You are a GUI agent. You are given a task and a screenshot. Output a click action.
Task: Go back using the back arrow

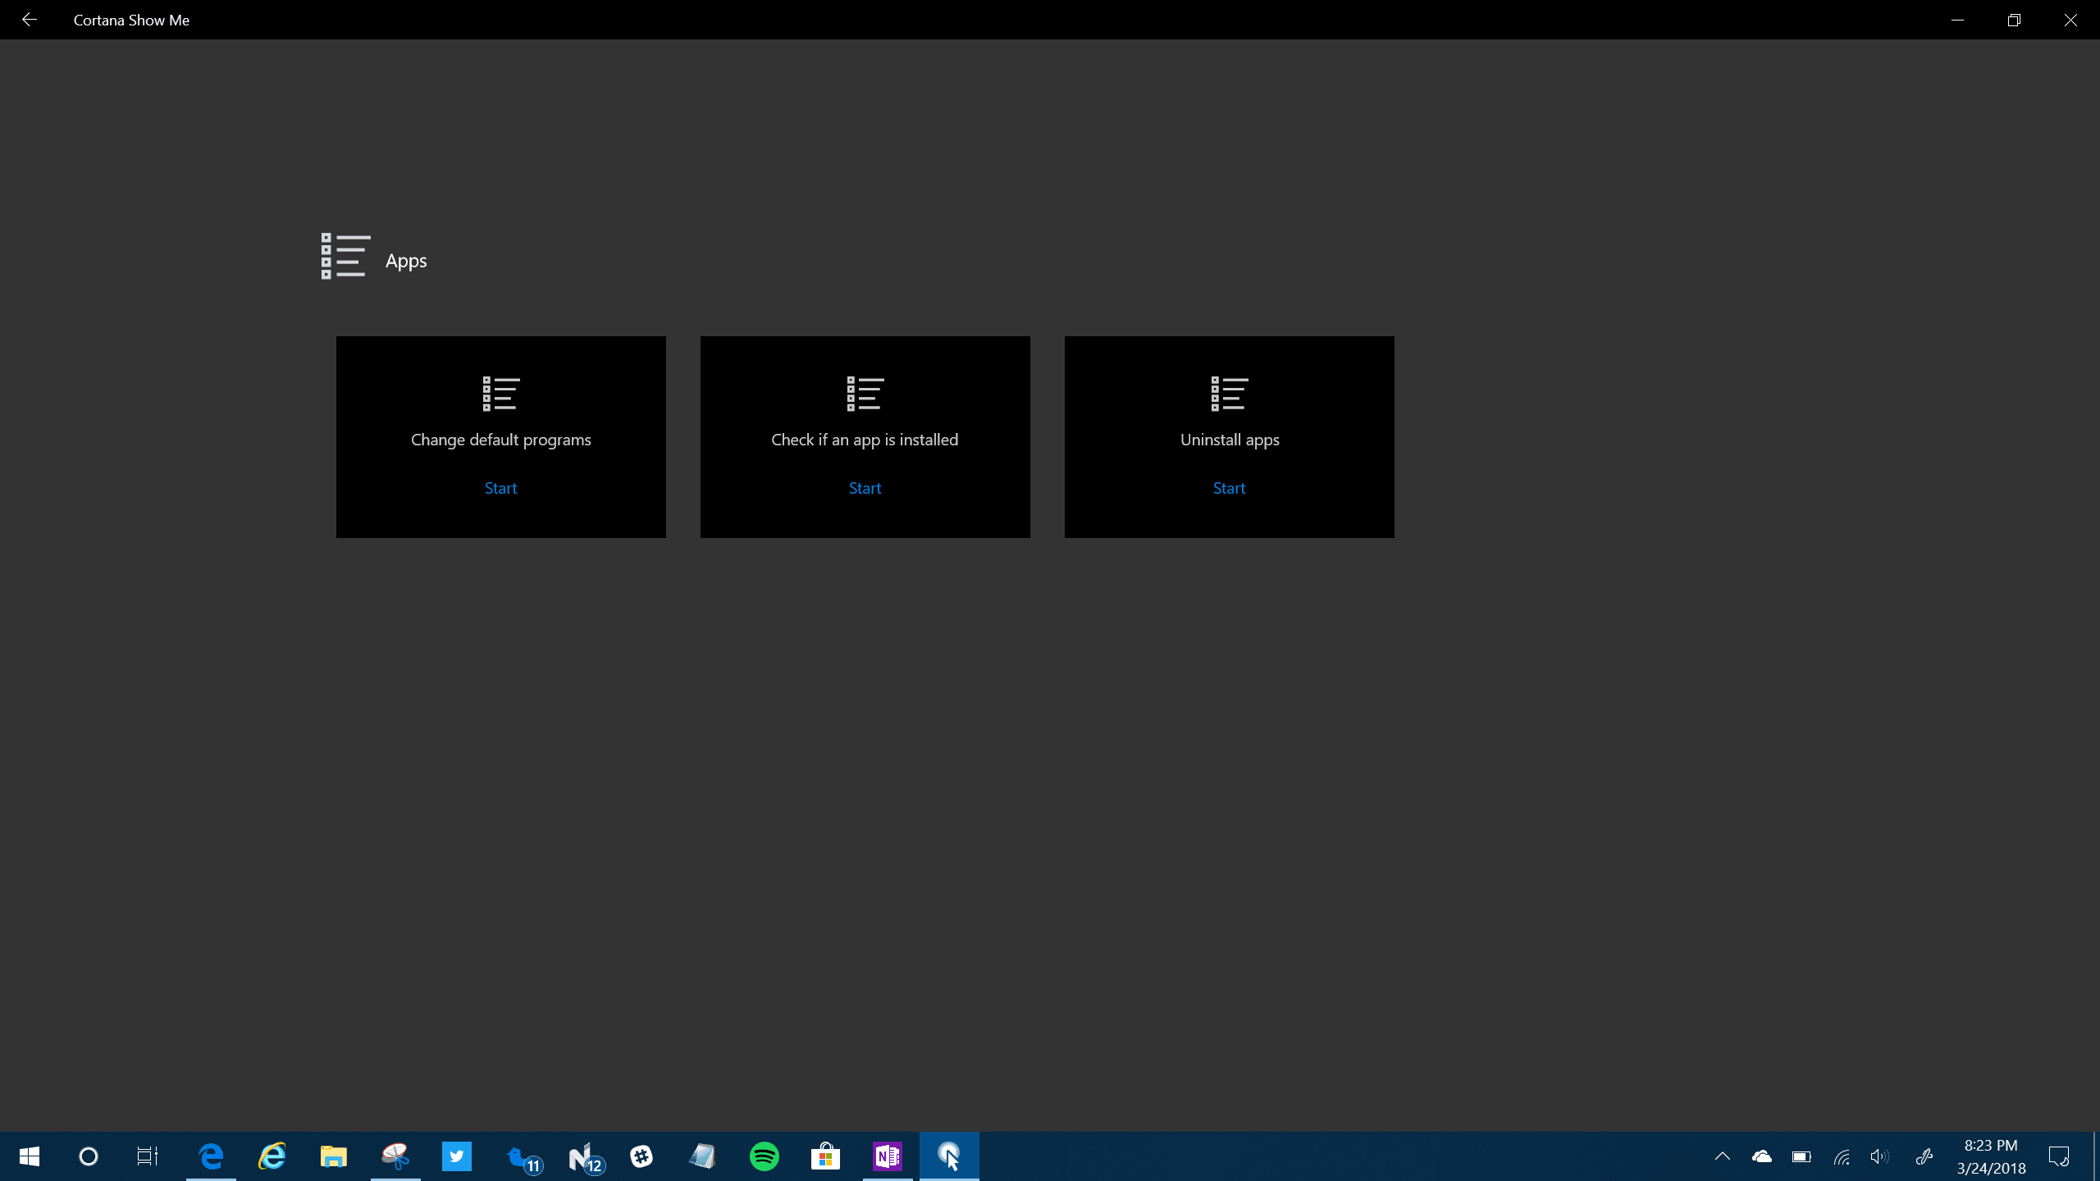click(30, 20)
